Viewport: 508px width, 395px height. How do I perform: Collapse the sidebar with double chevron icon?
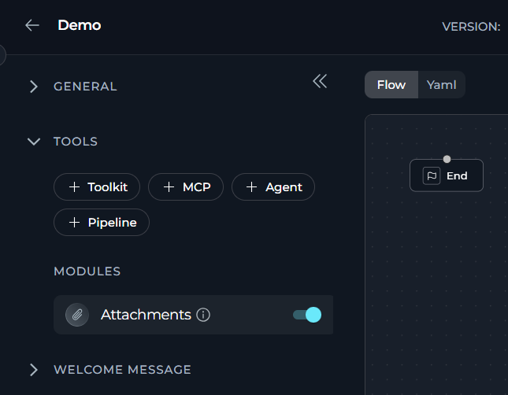pyautogui.click(x=320, y=81)
